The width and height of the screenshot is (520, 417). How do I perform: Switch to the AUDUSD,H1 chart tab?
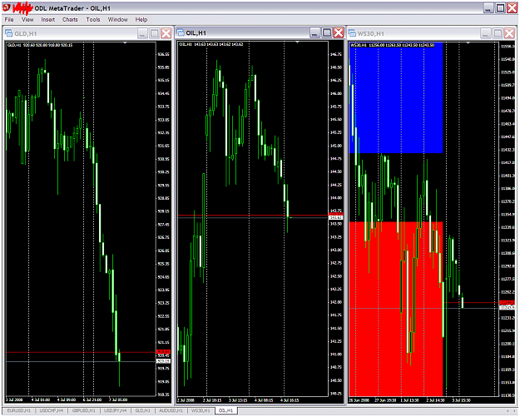(171, 410)
